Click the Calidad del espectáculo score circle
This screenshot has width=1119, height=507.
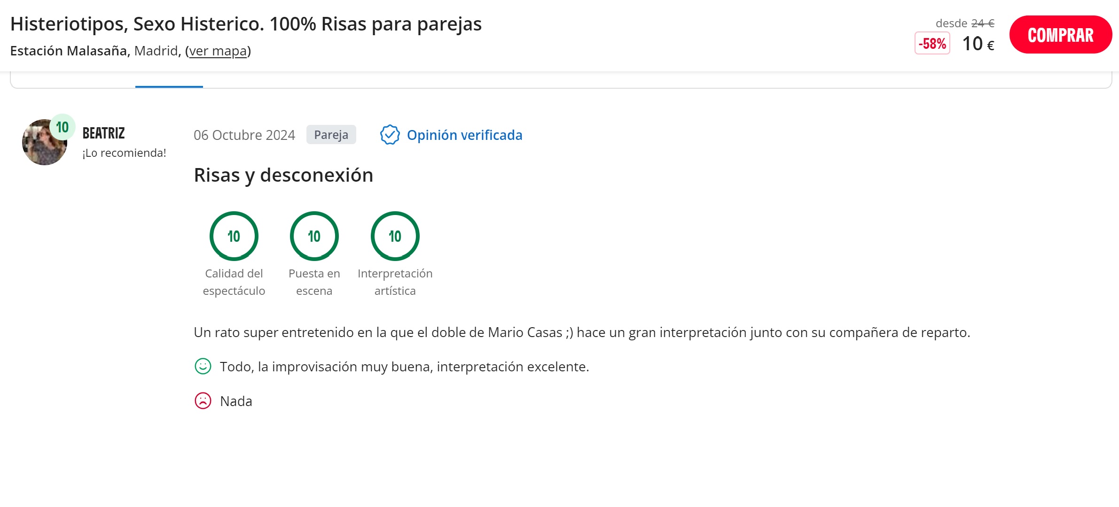click(x=234, y=236)
